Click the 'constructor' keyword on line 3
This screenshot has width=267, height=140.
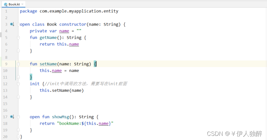73,24
